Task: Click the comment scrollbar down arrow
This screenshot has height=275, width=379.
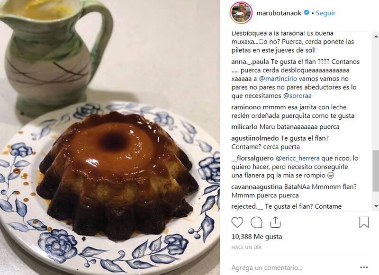Action: [x=376, y=206]
